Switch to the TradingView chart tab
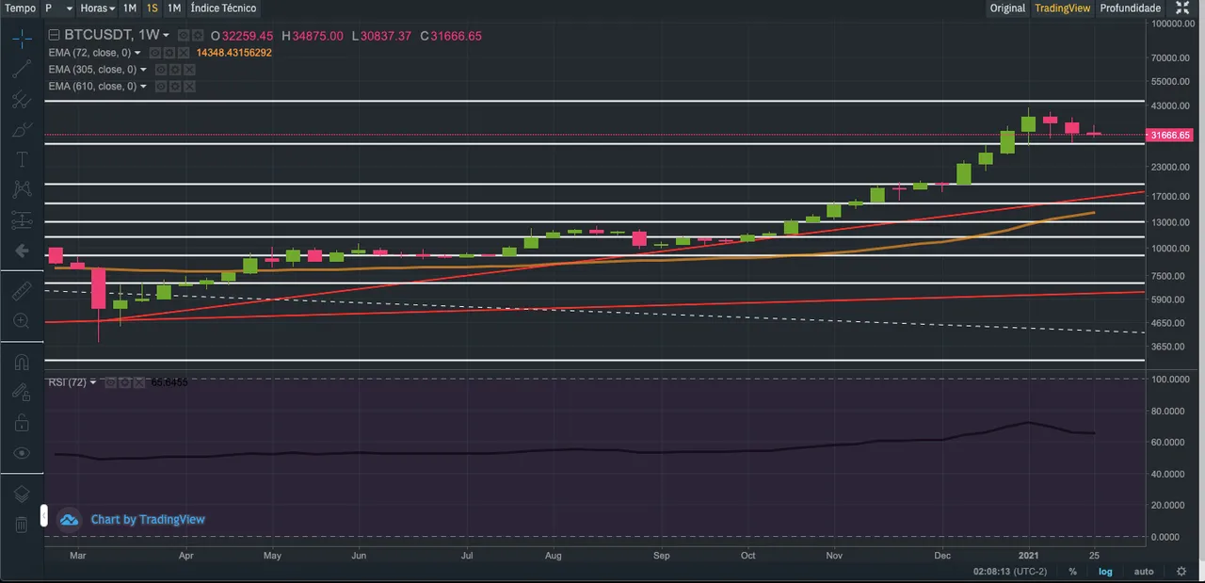1205x583 pixels. (1063, 8)
